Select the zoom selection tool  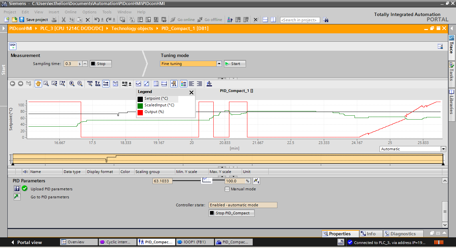pos(46,84)
